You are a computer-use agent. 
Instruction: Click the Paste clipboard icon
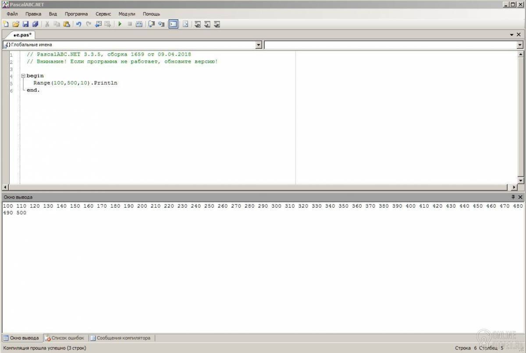pyautogui.click(x=67, y=24)
